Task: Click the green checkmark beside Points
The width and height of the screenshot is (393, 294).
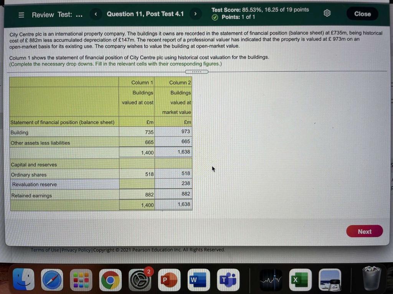Action: (x=215, y=17)
